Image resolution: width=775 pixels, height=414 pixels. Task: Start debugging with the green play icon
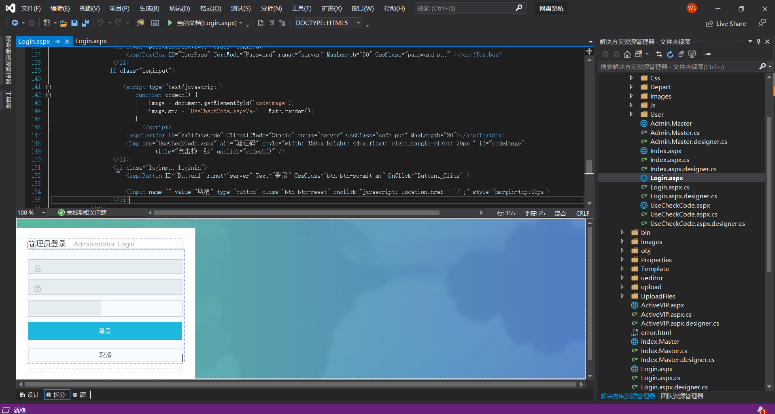click(170, 23)
